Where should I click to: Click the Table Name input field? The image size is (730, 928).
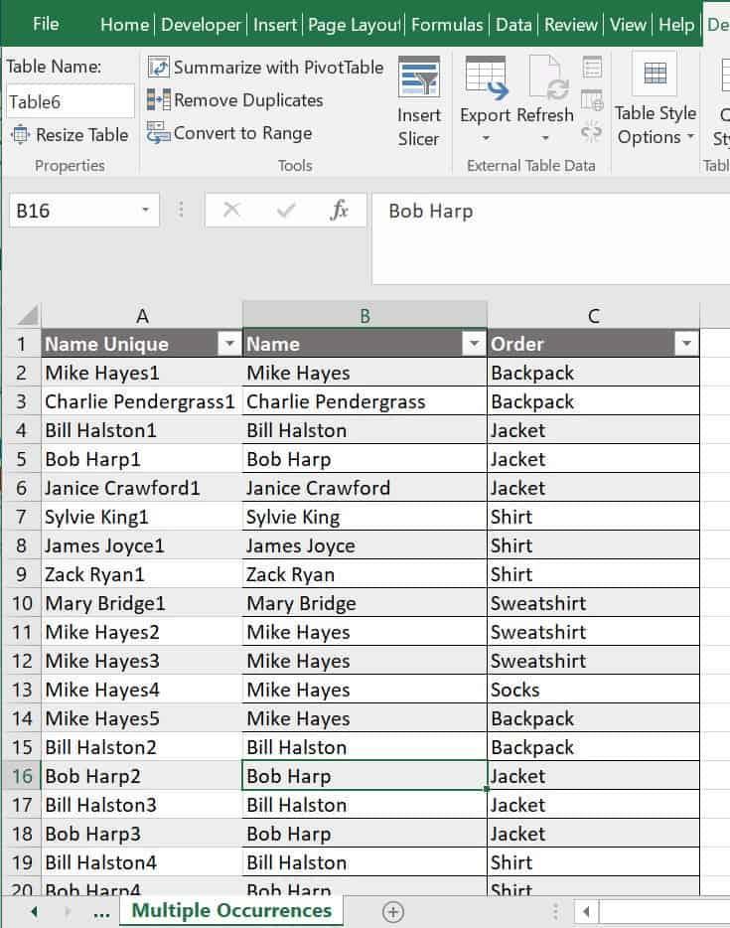point(70,101)
